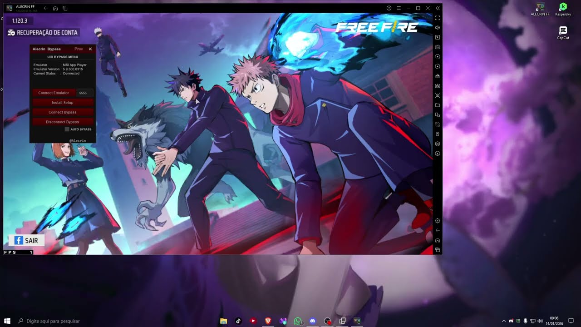Open emulator settings gear in the sidebar
This screenshot has width=581, height=327.
[x=438, y=221]
